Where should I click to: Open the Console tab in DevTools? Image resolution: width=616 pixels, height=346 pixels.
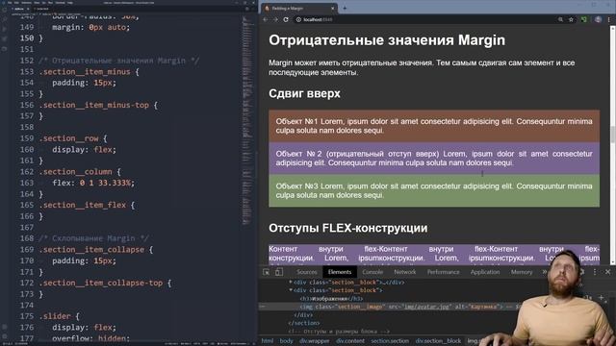372,272
